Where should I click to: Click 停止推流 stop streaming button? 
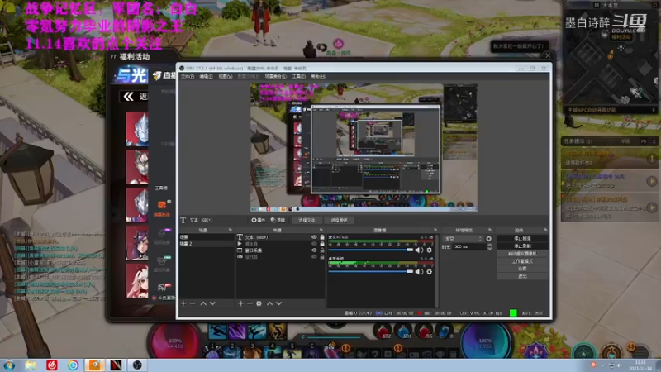tap(522, 239)
